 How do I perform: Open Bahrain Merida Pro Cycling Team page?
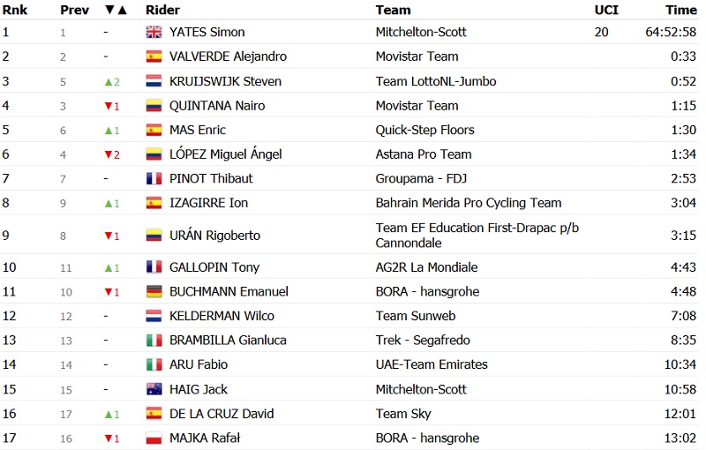point(468,203)
